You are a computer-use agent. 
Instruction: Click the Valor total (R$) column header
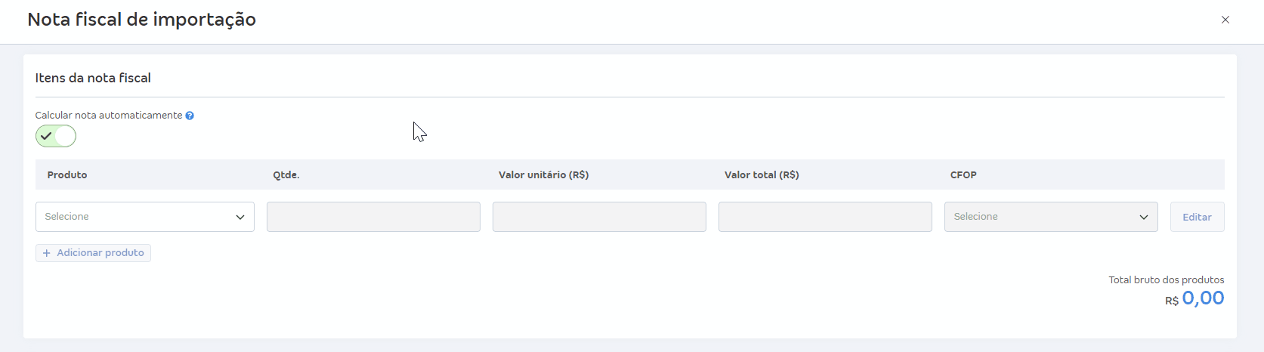[762, 174]
